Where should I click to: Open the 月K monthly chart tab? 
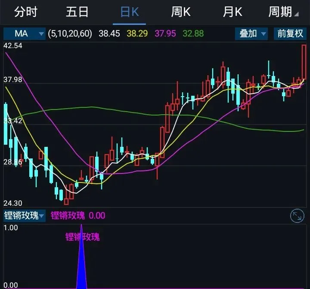232,12
